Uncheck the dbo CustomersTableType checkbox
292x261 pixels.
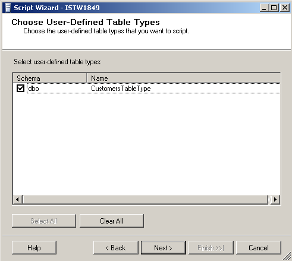20,89
